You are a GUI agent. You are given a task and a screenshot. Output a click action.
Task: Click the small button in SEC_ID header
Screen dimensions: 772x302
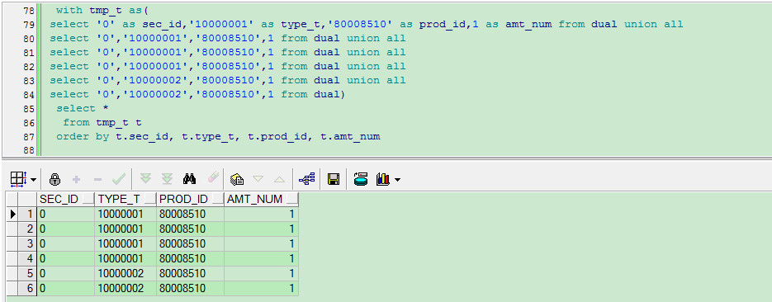click(x=88, y=200)
